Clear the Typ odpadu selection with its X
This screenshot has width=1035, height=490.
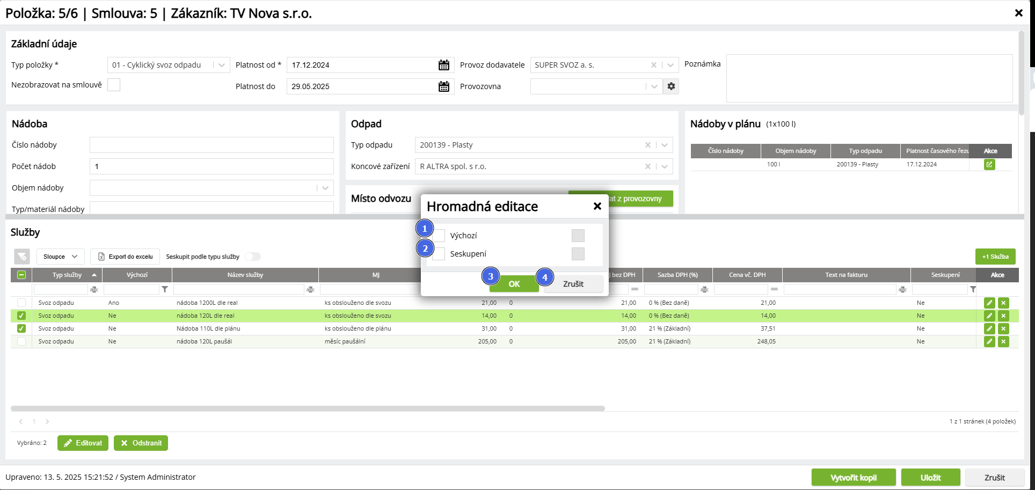click(x=648, y=145)
